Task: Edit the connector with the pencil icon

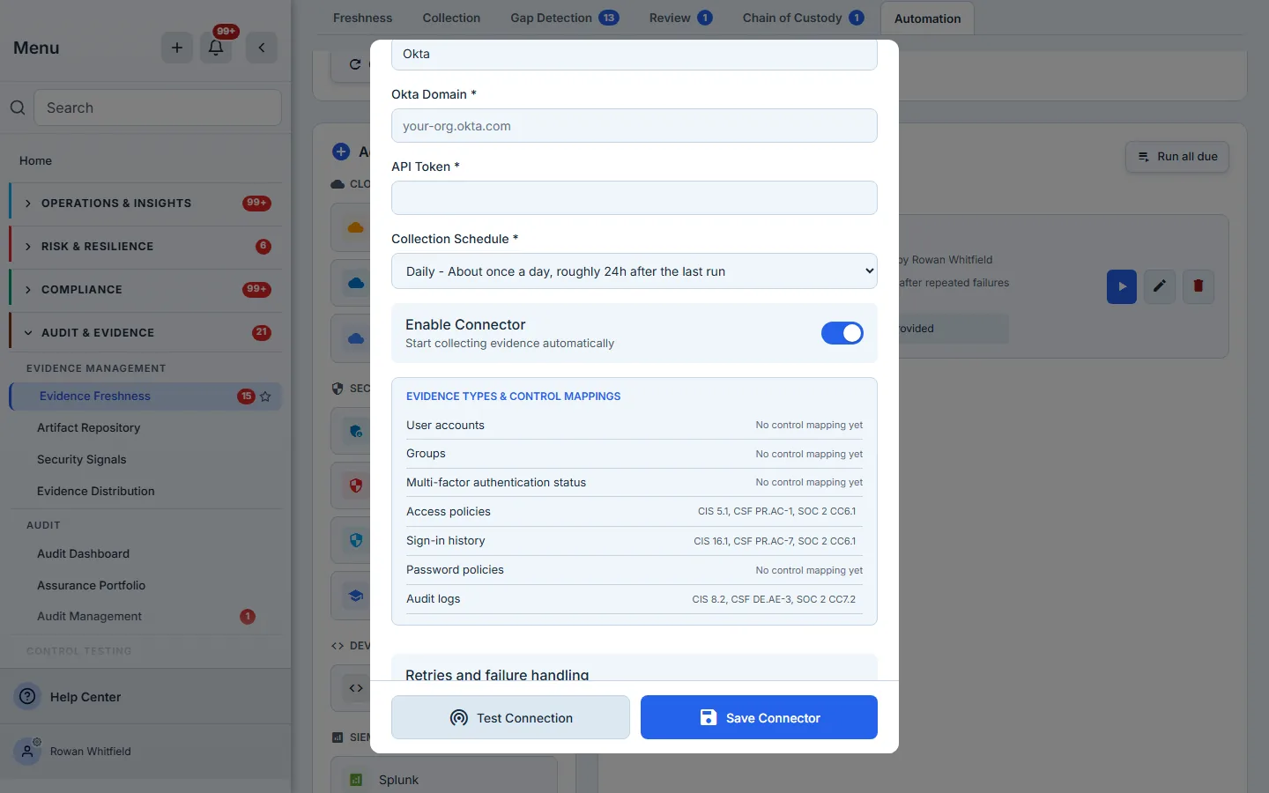Action: pyautogui.click(x=1160, y=286)
